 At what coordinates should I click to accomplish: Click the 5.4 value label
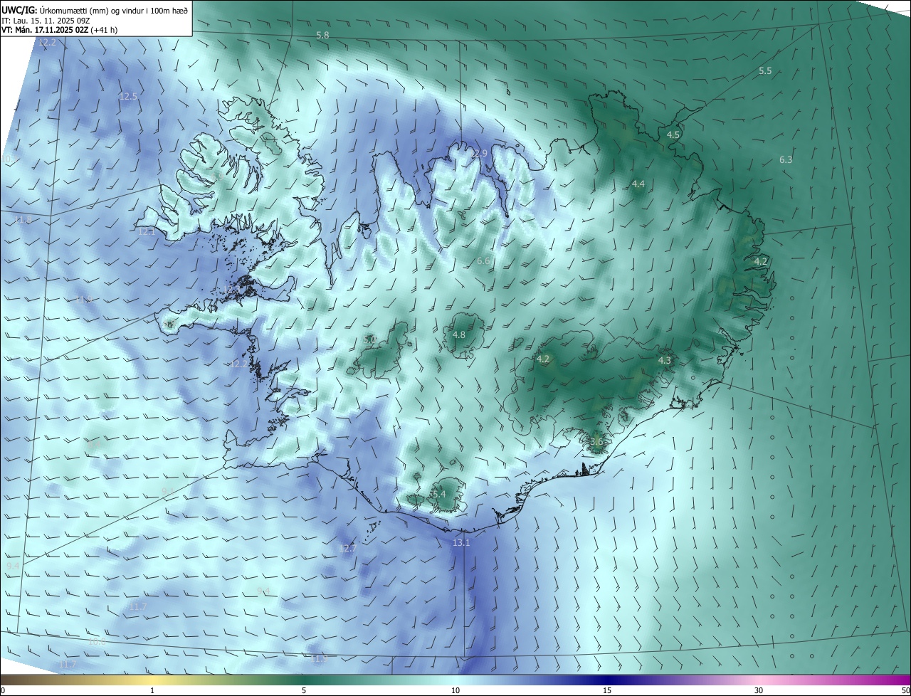point(438,494)
